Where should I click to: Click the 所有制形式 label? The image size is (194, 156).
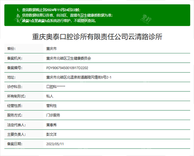point(16,96)
